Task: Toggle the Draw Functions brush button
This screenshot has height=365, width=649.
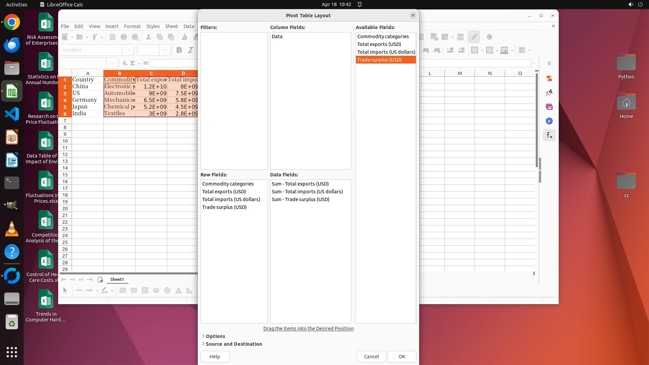Action: pos(474,37)
